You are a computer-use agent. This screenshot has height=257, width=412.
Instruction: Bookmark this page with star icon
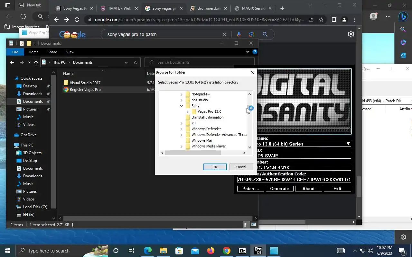(x=321, y=20)
